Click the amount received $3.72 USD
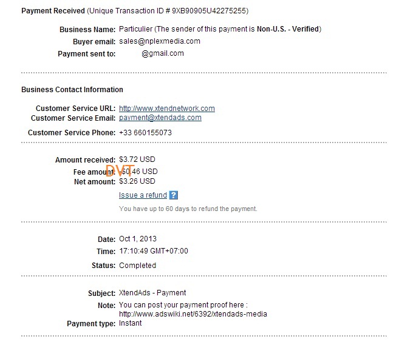 [137, 159]
